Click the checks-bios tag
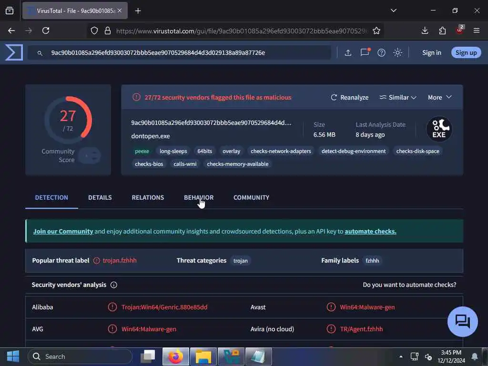The image size is (488, 366). 149,164
